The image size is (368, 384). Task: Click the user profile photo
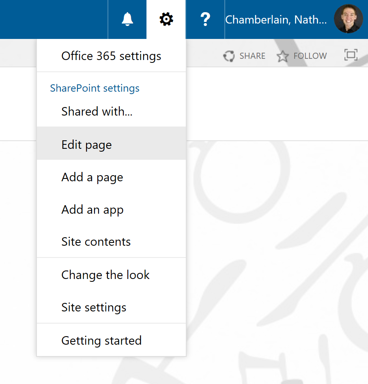[348, 19]
